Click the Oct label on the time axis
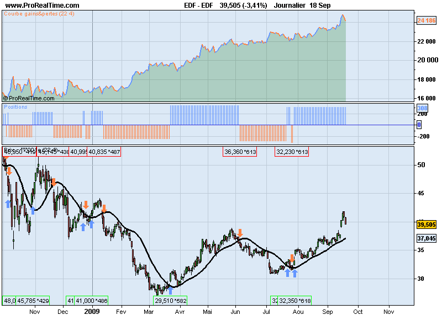The height and width of the screenshot is (331, 442). click(358, 312)
